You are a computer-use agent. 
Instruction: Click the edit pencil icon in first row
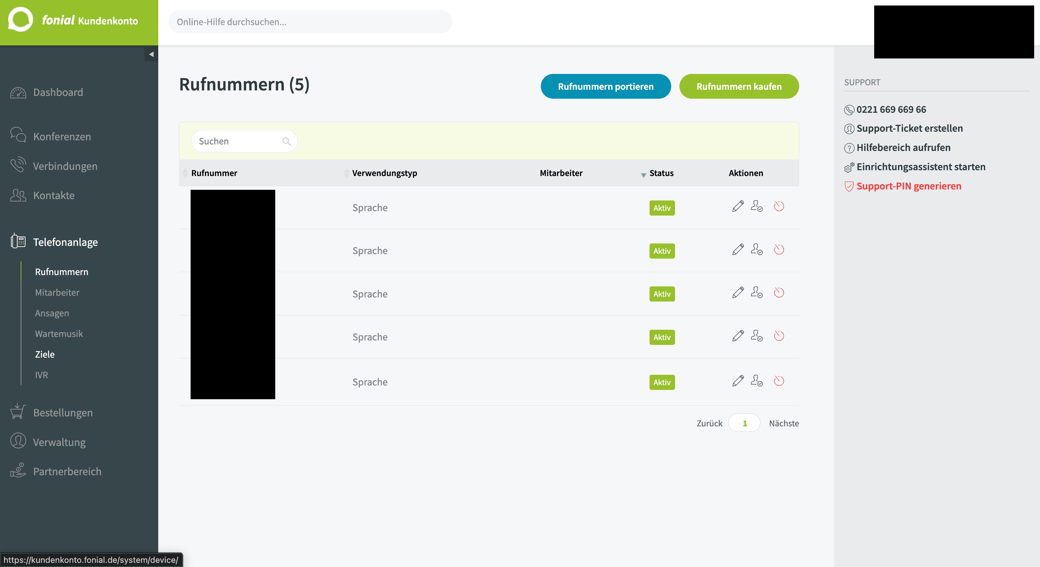click(738, 206)
